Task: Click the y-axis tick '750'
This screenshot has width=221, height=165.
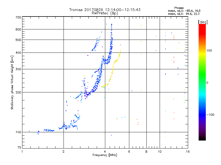Action: (x=18, y=17)
